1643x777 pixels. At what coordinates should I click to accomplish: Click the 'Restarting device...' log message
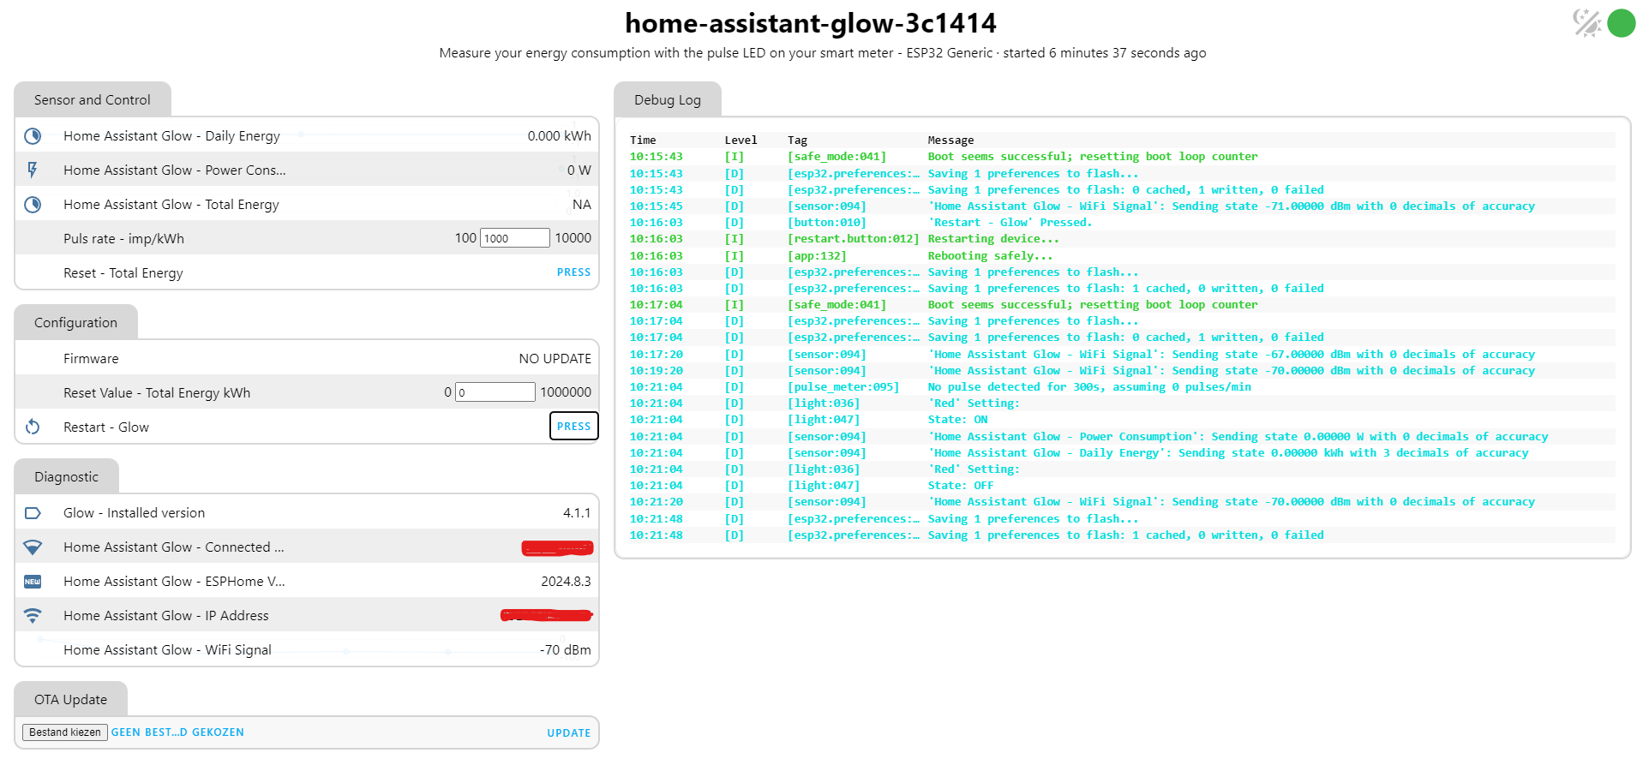pos(993,239)
